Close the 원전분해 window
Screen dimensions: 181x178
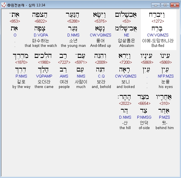coord(175,5)
